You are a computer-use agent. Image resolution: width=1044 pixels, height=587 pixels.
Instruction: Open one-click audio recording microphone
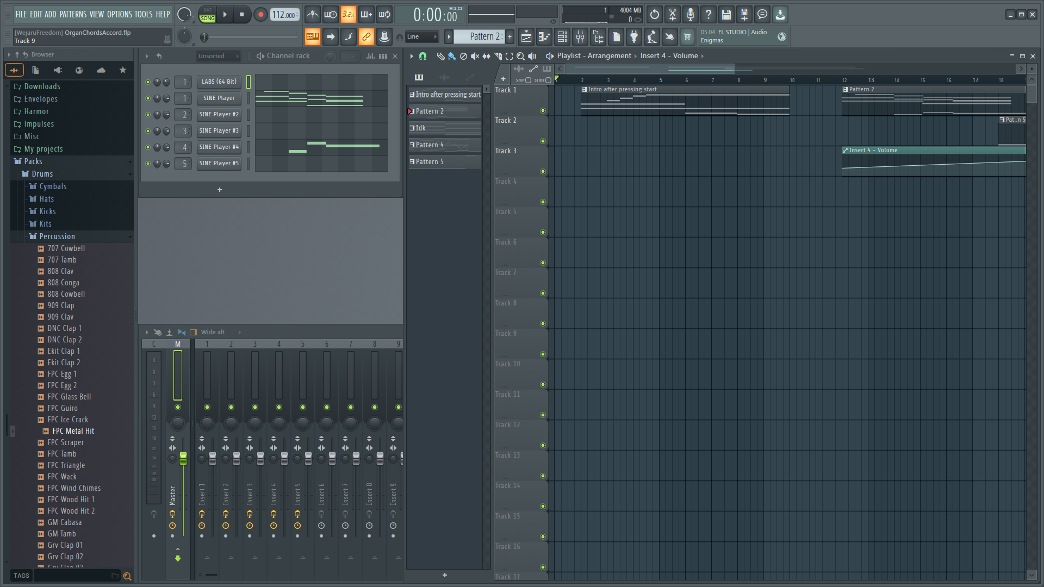tap(690, 15)
